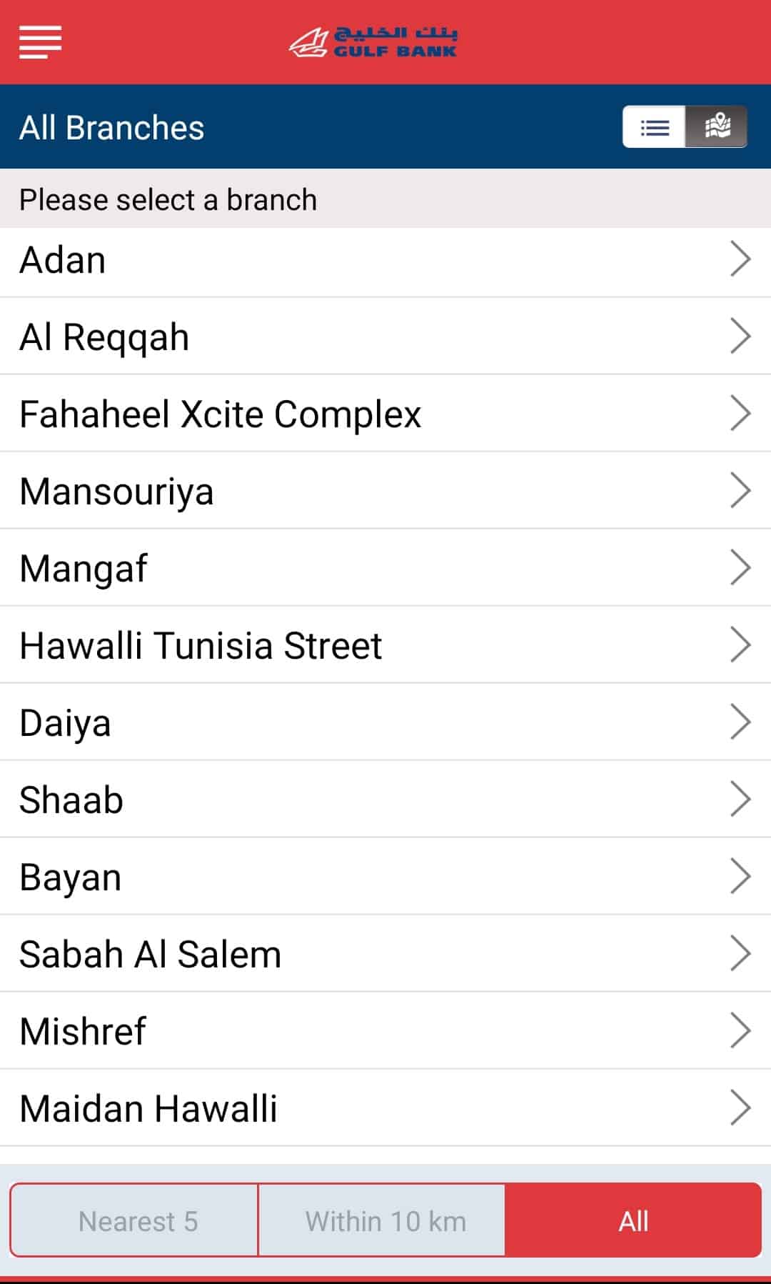Open Hawalli Tunisia Street branch
The image size is (771, 1284).
tap(201, 645)
